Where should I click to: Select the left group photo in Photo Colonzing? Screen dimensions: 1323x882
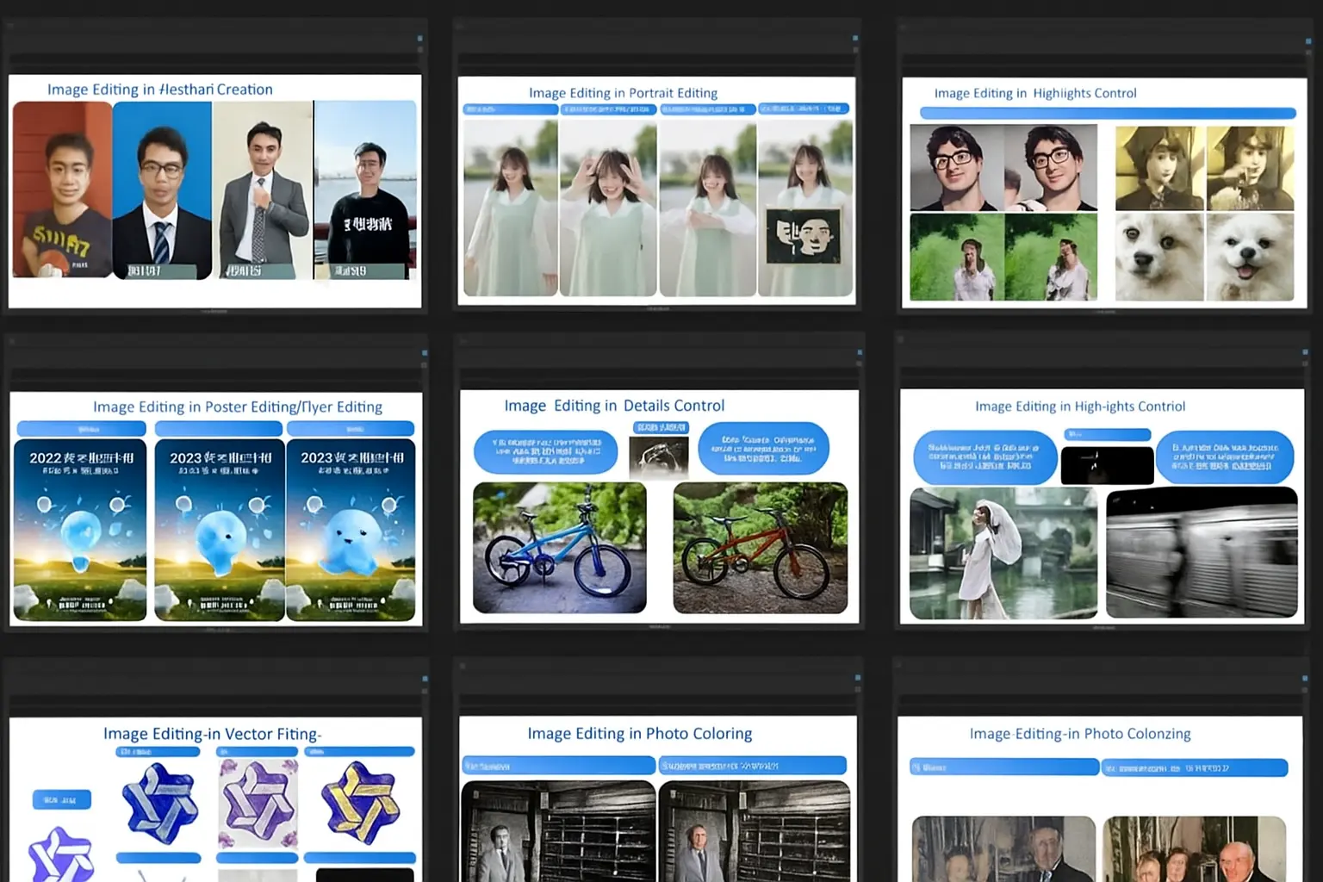(1003, 849)
